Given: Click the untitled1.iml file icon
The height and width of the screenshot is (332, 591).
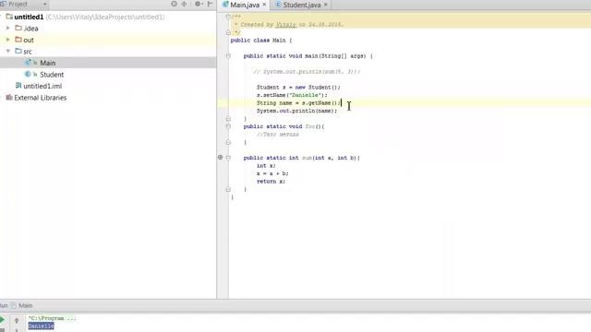Looking at the screenshot, I should [x=18, y=86].
